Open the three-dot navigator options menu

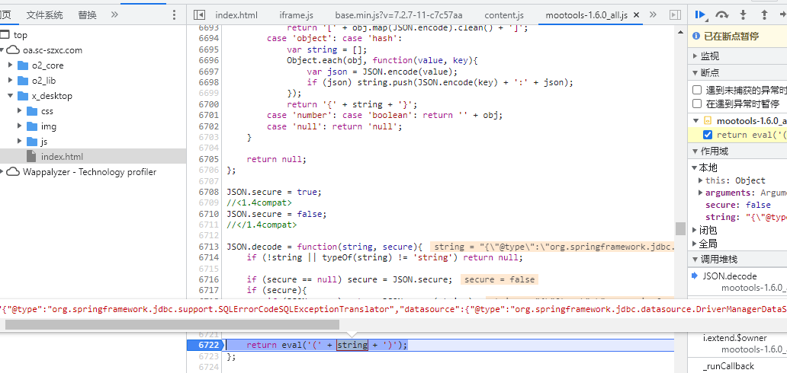point(173,14)
